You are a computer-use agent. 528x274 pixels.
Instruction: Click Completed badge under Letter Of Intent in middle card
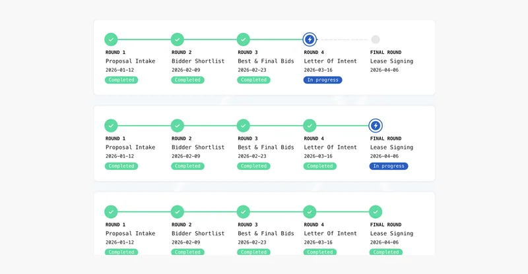pos(320,166)
